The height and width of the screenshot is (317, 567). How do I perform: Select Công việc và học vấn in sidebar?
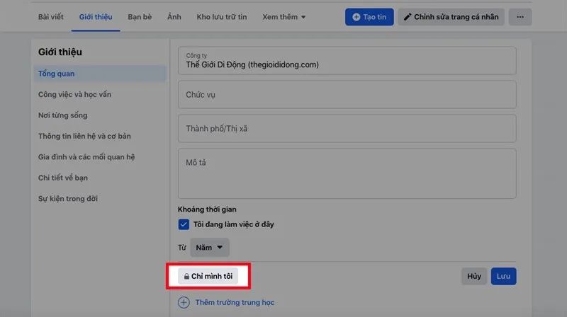point(74,94)
